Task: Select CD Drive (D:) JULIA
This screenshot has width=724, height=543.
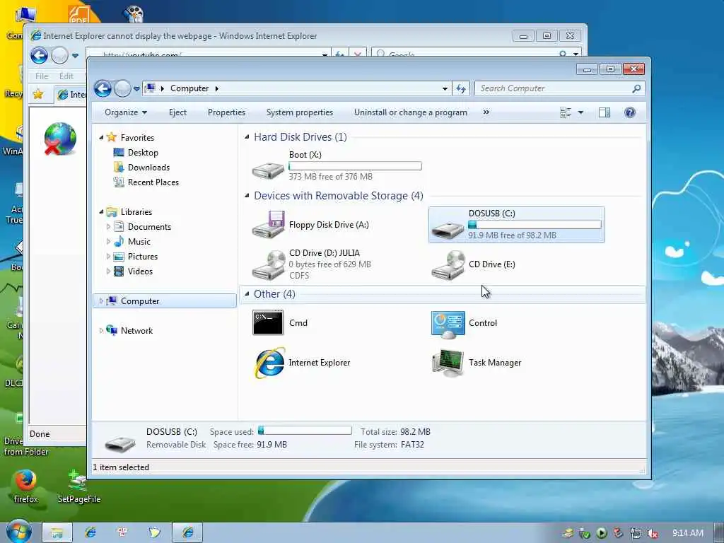Action: click(312, 264)
